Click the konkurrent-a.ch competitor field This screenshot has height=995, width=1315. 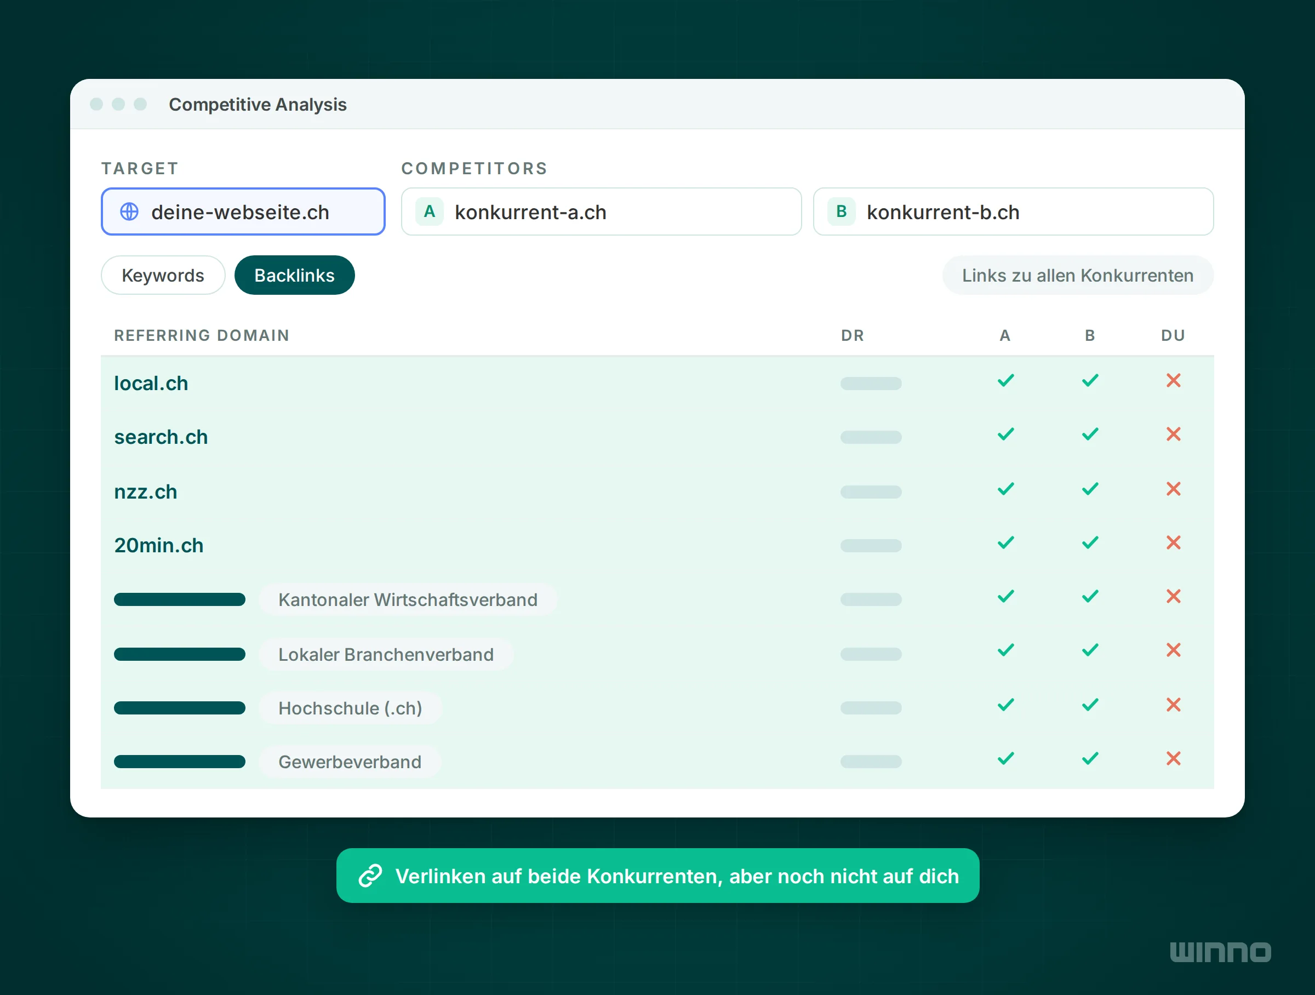(601, 211)
